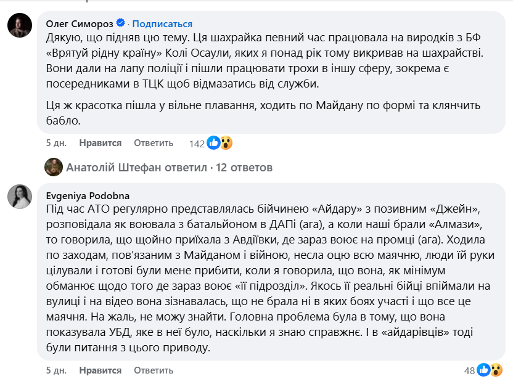Click Олег Симороз's profile picture

point(19,25)
